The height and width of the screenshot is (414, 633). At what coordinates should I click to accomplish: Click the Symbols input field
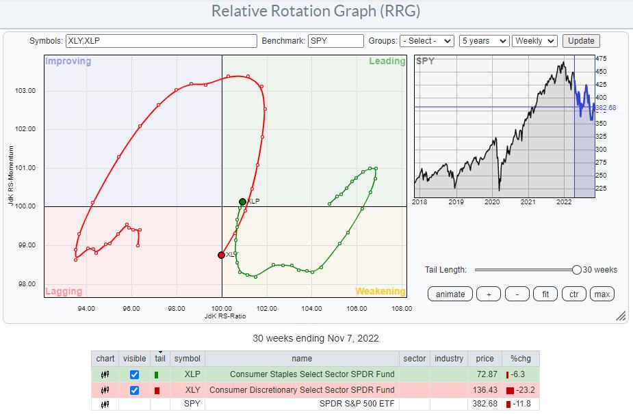pos(162,41)
